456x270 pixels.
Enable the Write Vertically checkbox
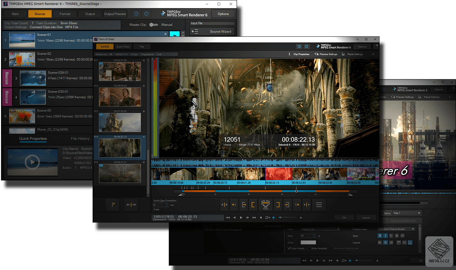pos(308,248)
